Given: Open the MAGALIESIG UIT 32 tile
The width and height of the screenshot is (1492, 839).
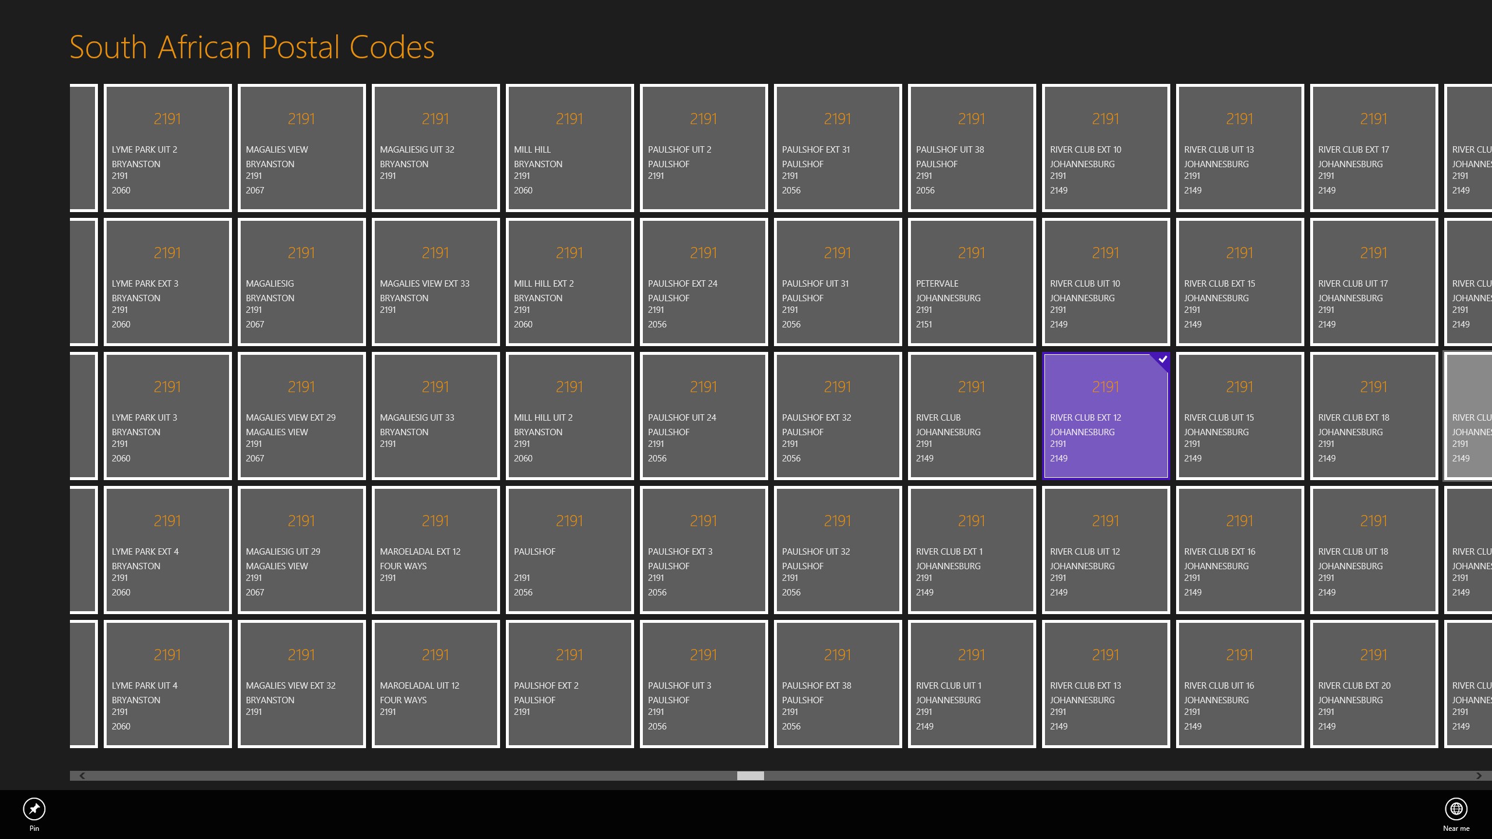Looking at the screenshot, I should 435,148.
